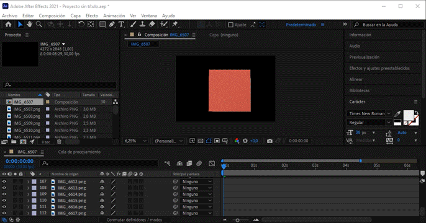Toggle the frame blending timeline switch

[x=189, y=163]
